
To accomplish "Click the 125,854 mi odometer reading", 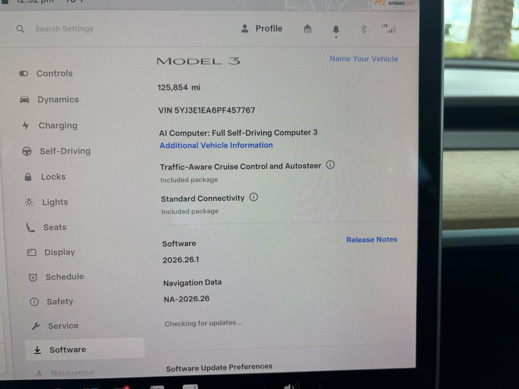I will [x=179, y=88].
